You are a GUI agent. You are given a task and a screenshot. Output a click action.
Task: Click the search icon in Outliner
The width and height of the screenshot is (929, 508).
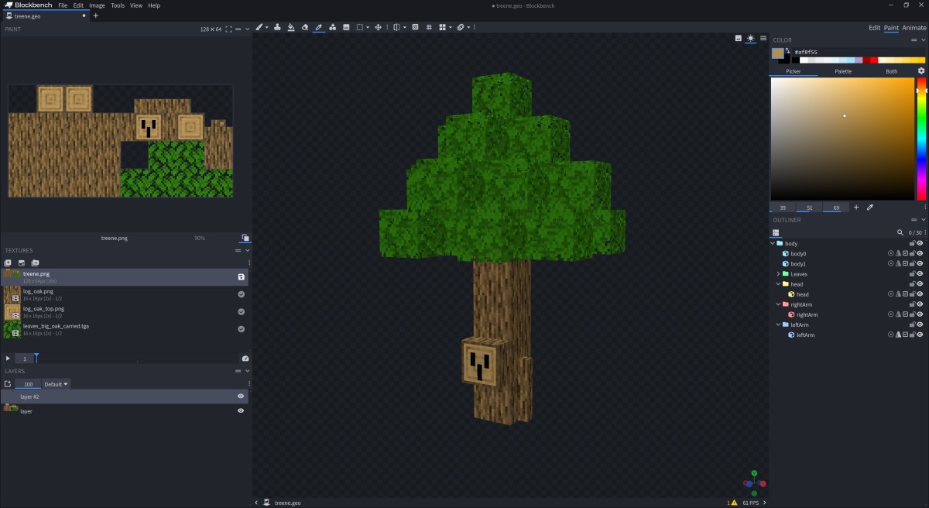click(900, 232)
